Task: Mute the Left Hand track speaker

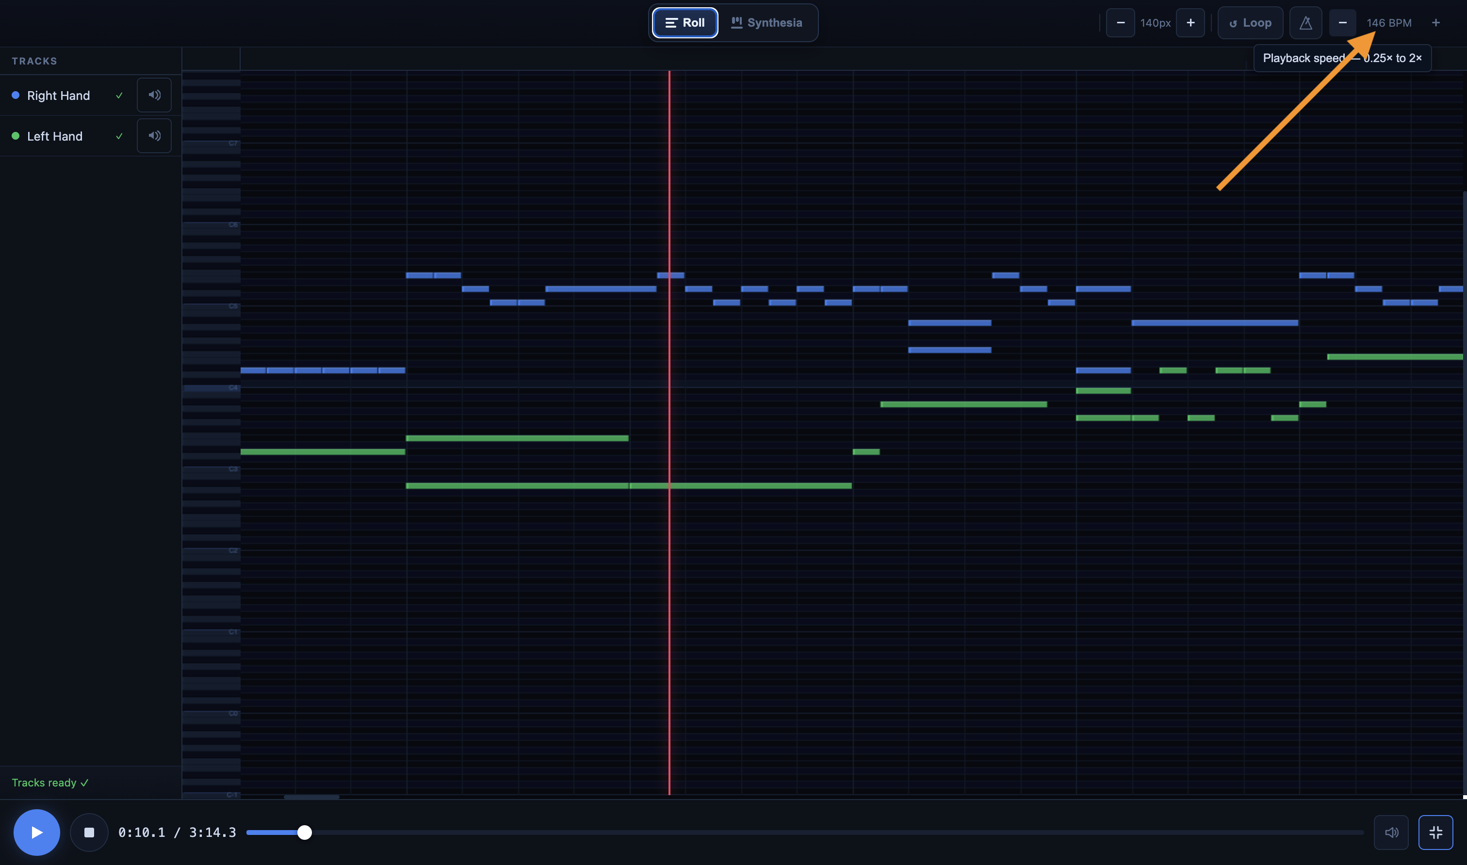Action: tap(154, 136)
